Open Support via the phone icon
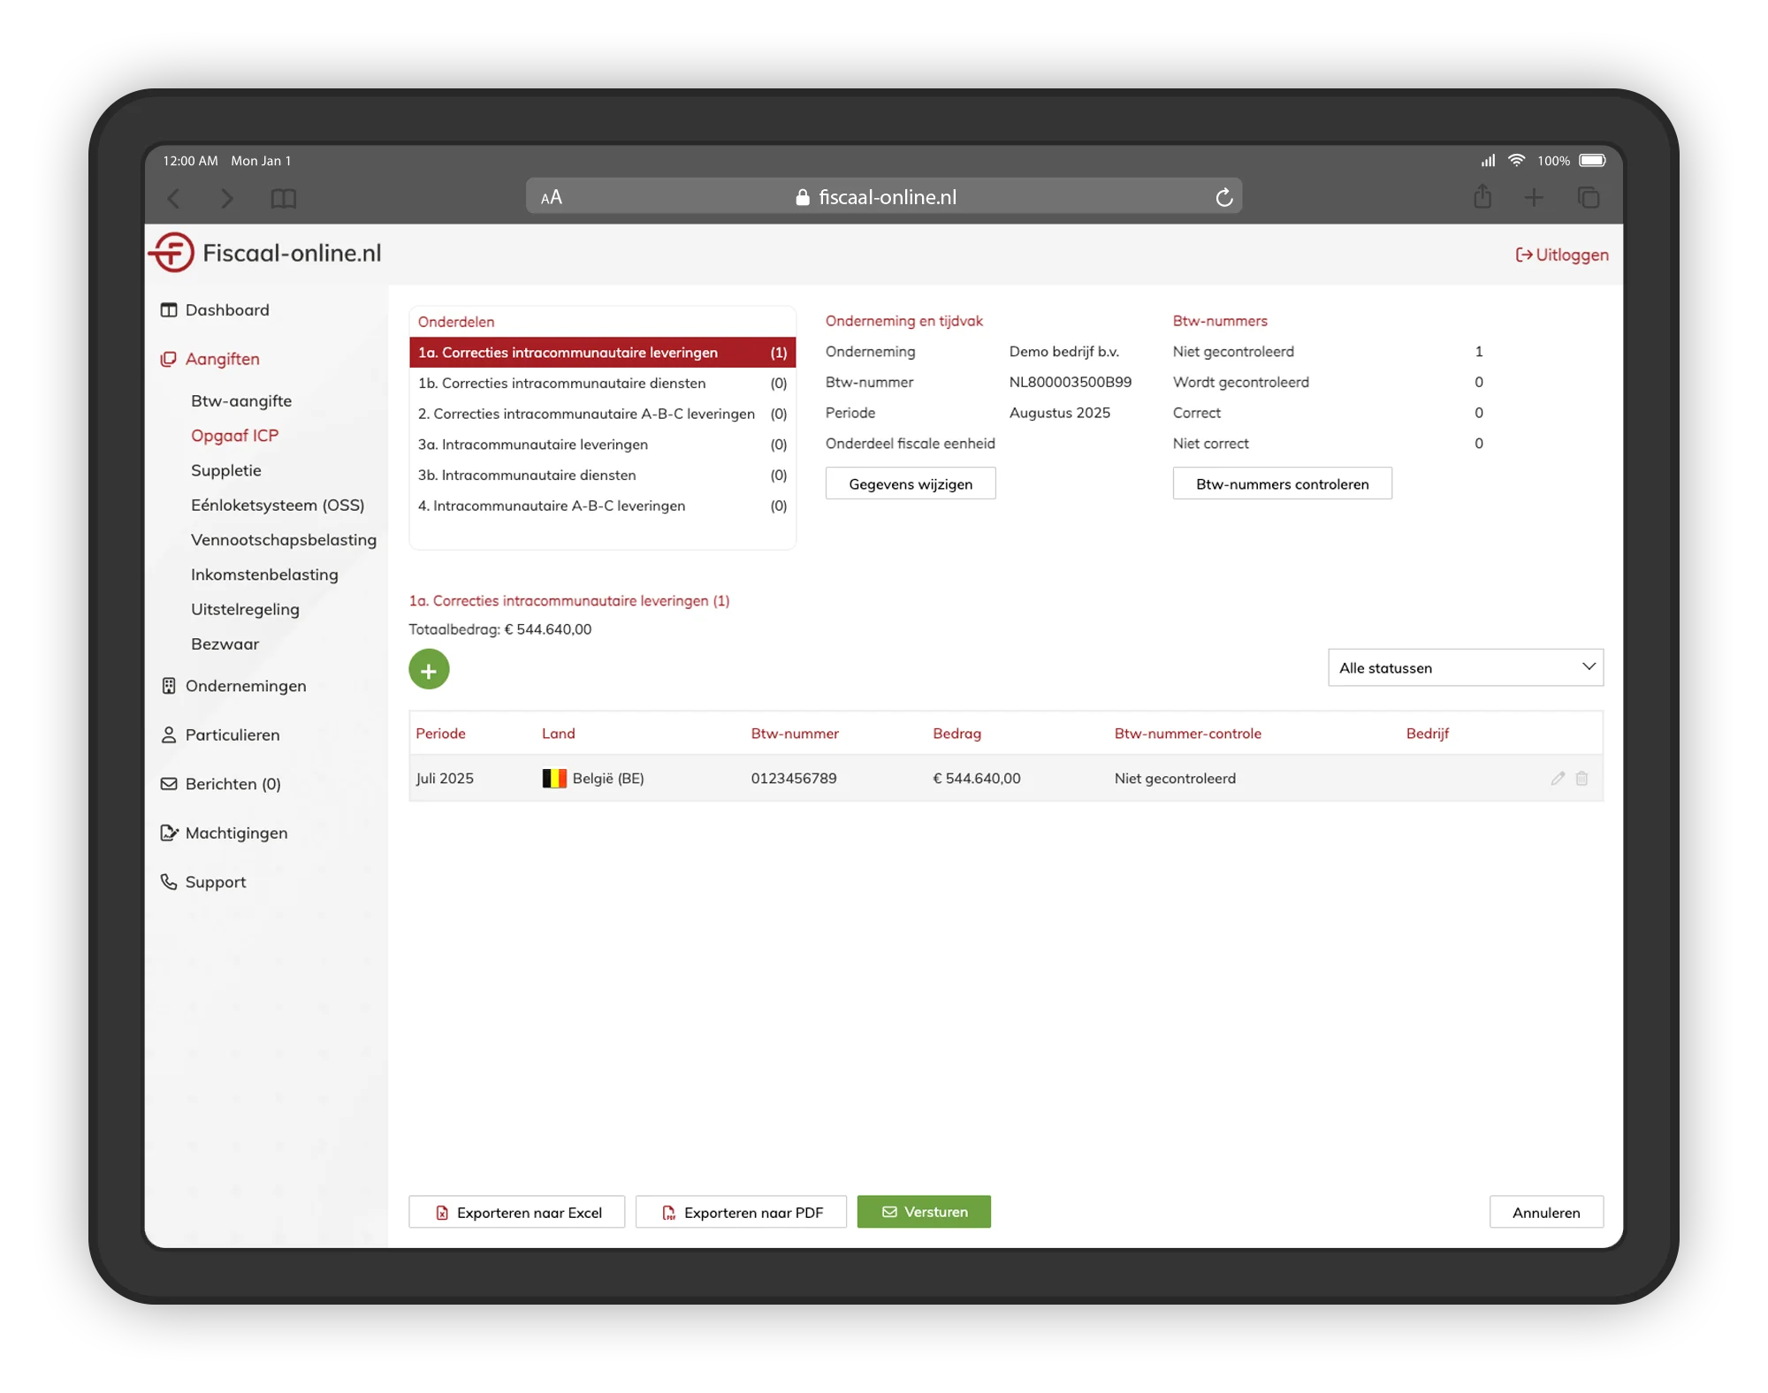The width and height of the screenshot is (1768, 1393). coord(168,881)
